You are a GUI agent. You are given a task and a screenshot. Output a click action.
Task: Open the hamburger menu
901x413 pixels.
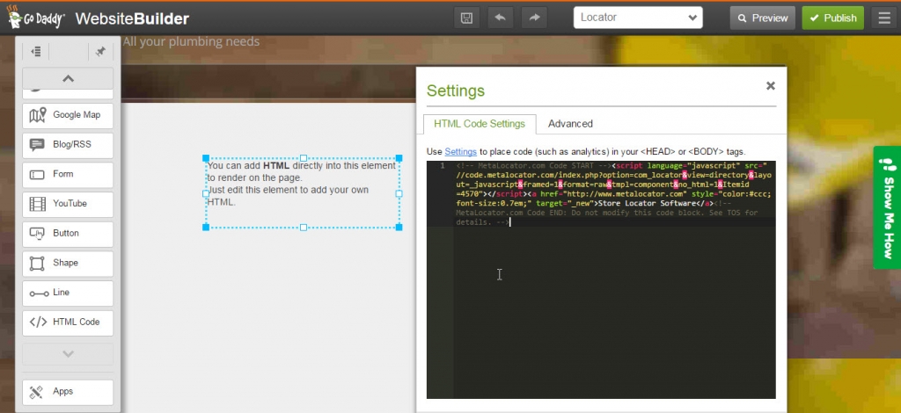pyautogui.click(x=884, y=18)
